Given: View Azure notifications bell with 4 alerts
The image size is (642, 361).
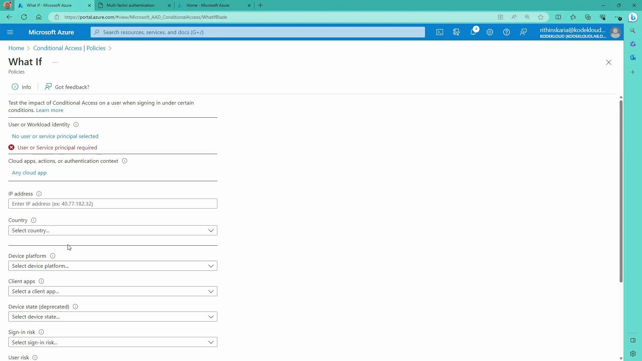Looking at the screenshot, I should pos(473,32).
